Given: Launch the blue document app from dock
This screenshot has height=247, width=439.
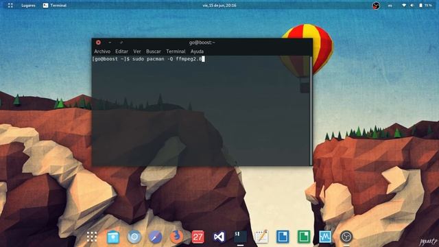Looking at the screenshot, I should [283, 237].
